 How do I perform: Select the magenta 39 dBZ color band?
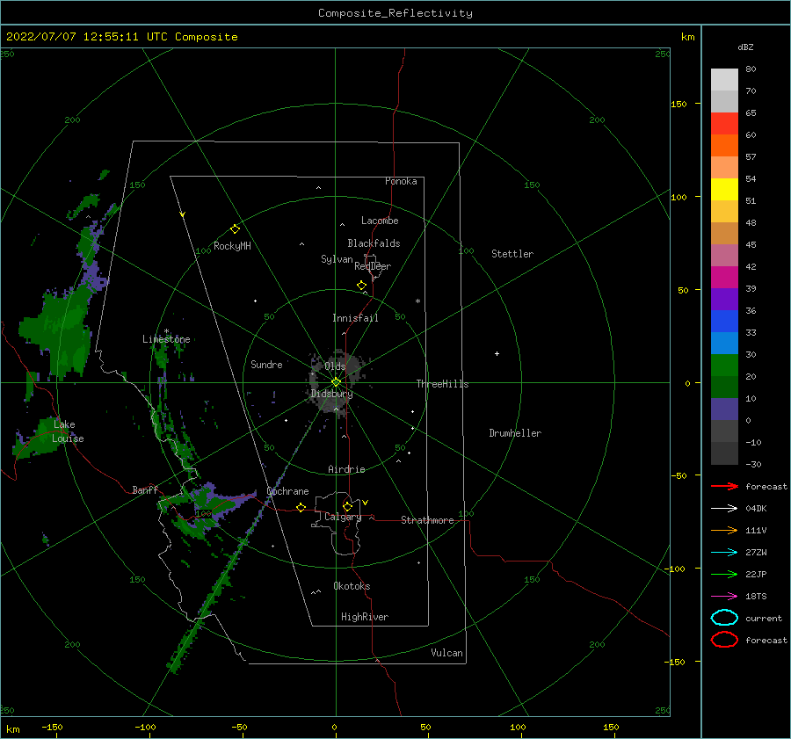(724, 277)
